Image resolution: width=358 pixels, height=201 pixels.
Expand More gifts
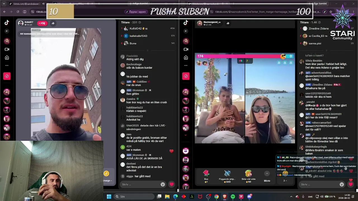267,177
